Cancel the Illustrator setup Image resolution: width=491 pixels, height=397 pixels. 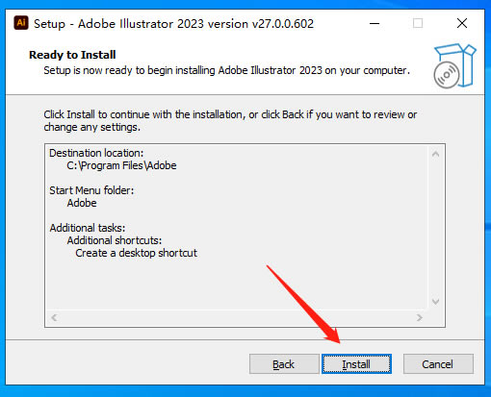pos(438,364)
